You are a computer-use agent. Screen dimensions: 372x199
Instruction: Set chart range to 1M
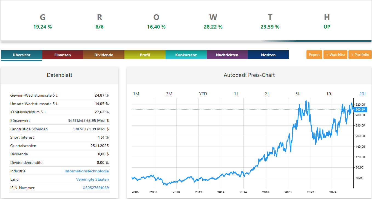[136, 94]
